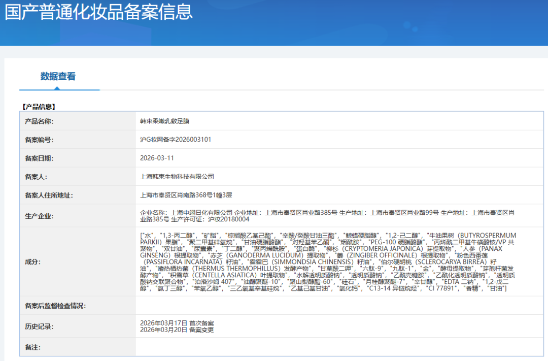548x361 pixels.
Task: Click the 备案人住所地址 row label
Action: [x=49, y=195]
